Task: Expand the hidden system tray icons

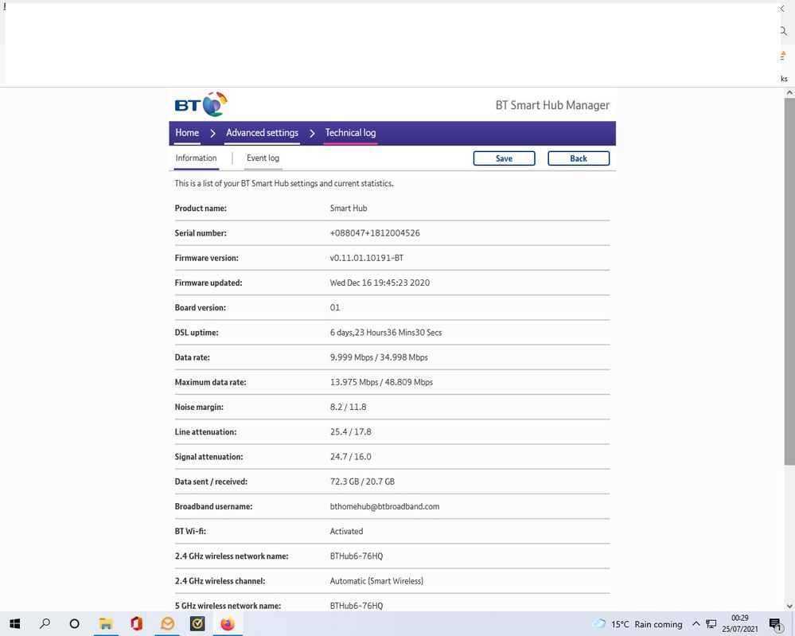Action: (x=696, y=624)
